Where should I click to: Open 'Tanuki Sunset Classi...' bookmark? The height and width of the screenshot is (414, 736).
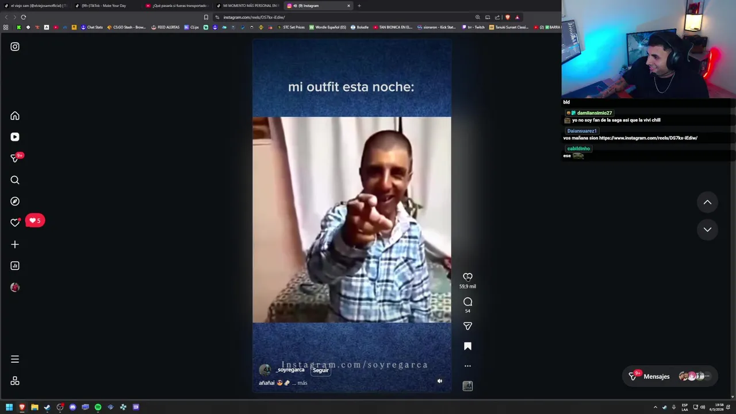(x=509, y=27)
